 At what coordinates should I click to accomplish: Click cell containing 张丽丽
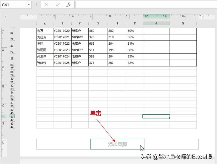45,50
